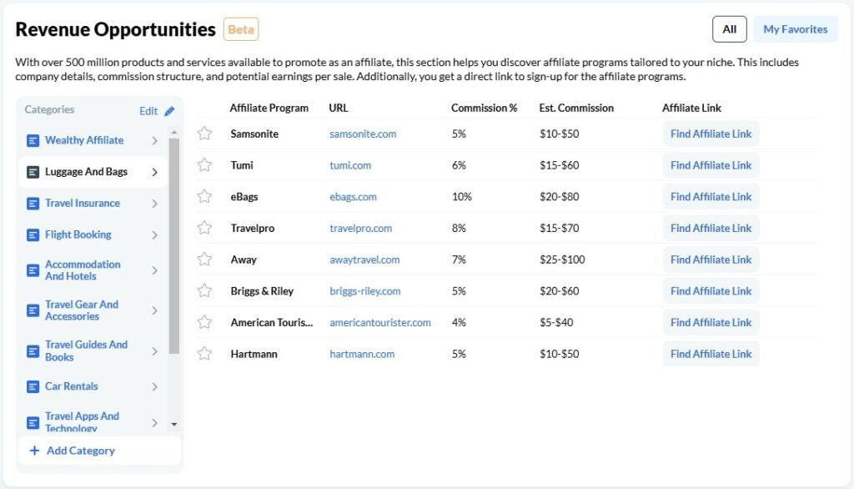Click the Travel Gear And Accessories icon
The width and height of the screenshot is (854, 489).
click(x=33, y=310)
